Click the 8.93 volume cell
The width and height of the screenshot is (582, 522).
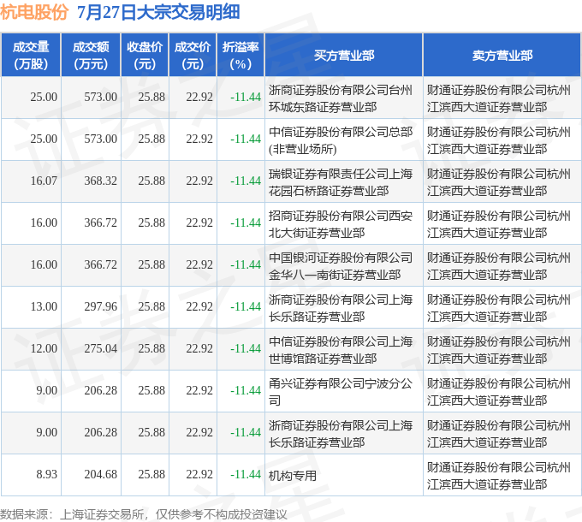click(31, 475)
